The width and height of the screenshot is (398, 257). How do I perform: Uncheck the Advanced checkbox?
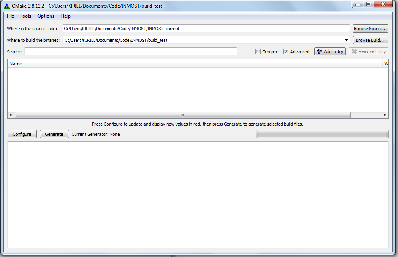[x=286, y=51]
